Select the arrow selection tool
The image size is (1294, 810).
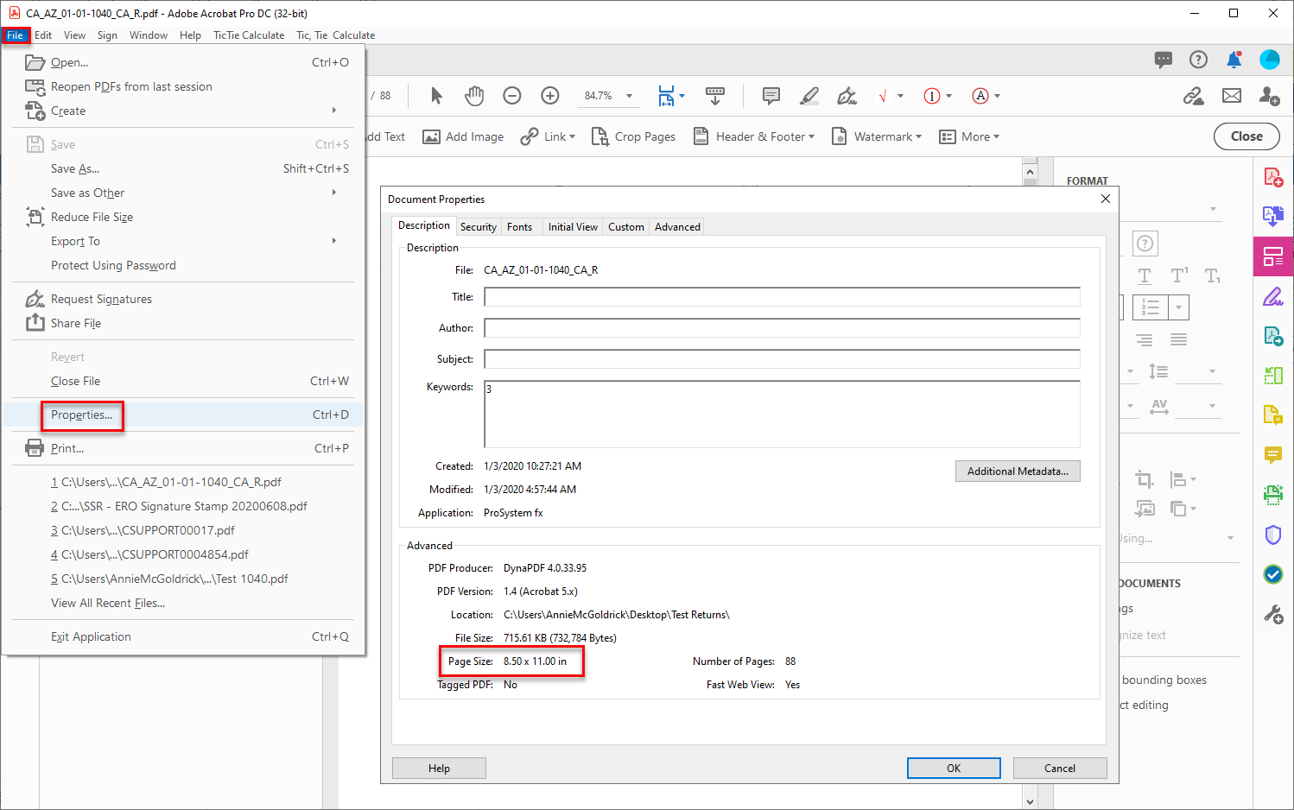[436, 96]
